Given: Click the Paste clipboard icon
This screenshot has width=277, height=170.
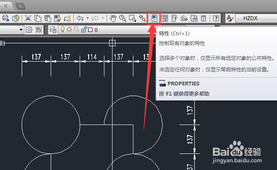Looking at the screenshot, I should [48, 18].
